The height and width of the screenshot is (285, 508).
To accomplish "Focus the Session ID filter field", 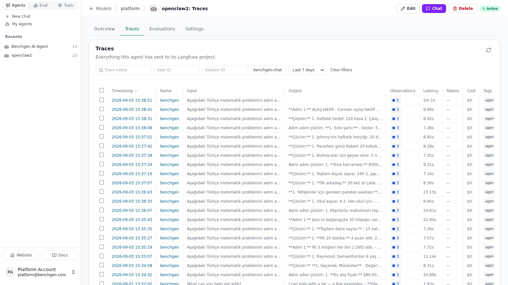I will [x=225, y=70].
